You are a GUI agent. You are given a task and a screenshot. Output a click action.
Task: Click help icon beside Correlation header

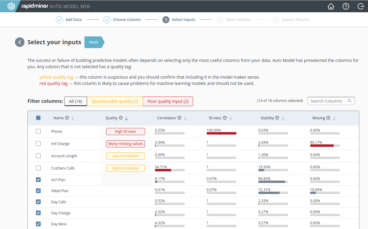179,118
